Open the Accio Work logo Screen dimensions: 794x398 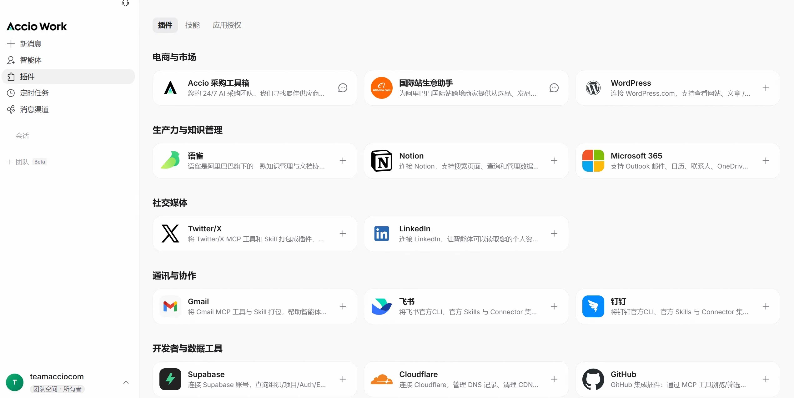[x=37, y=27]
